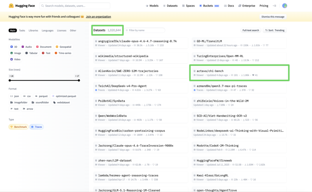312x192 pixels.
Task: Open the Libraries filter tab
Action: pos(33,30)
